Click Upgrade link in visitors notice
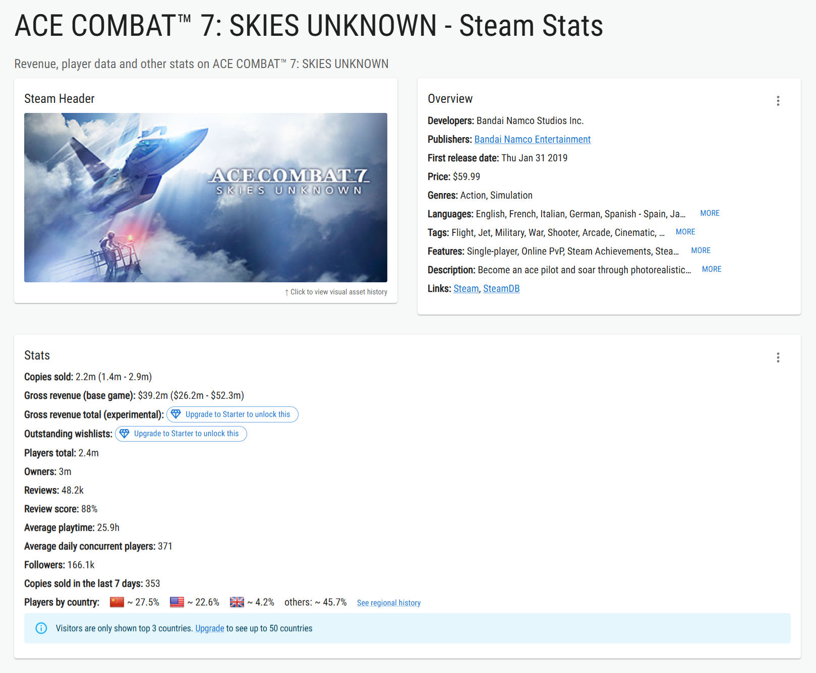Screen dimensions: 816x673 coord(210,628)
